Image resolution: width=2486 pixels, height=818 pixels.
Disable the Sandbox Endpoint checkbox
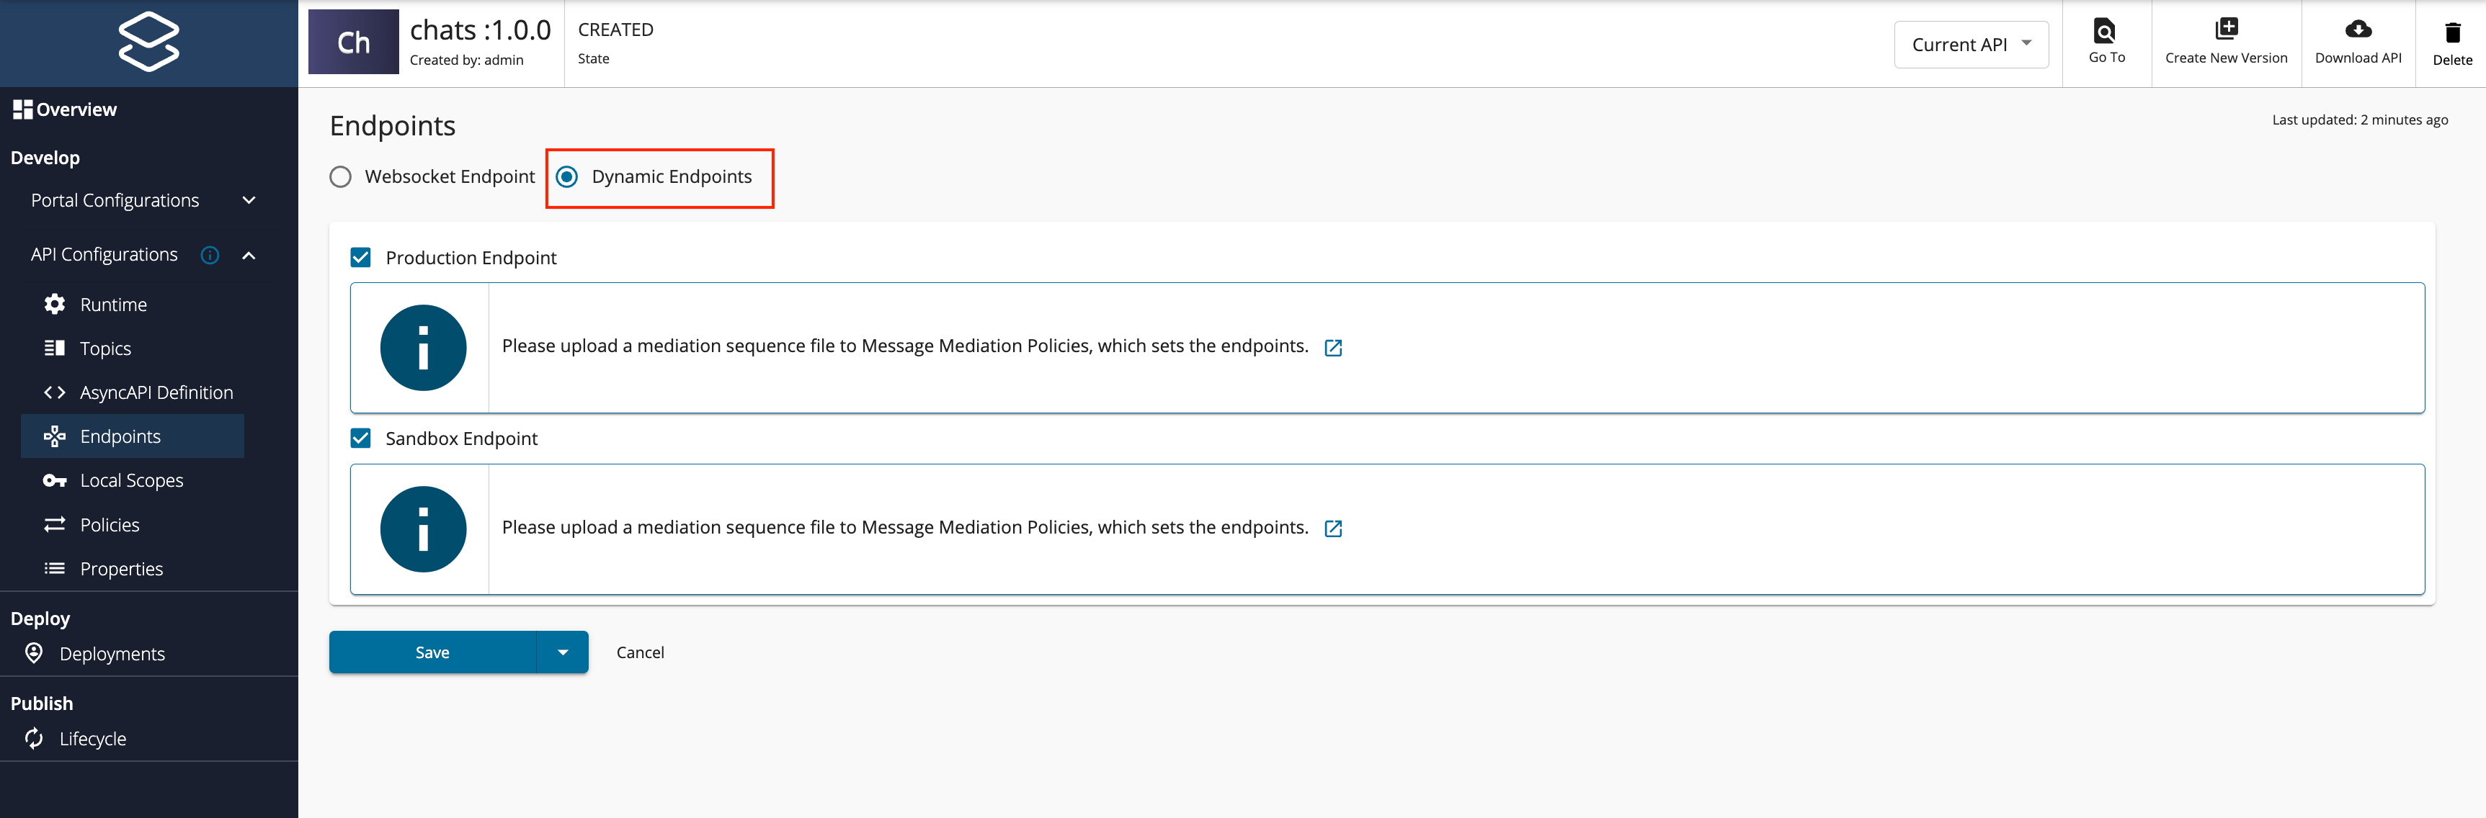coord(361,438)
